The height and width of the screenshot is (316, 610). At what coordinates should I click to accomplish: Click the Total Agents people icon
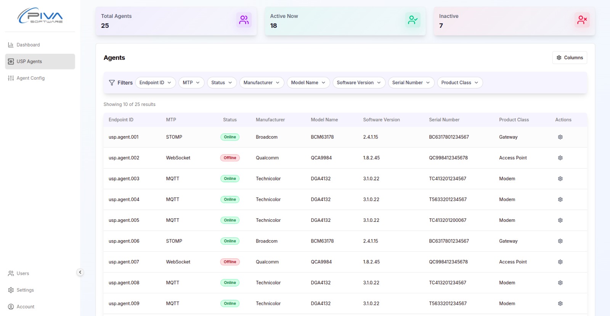tap(244, 20)
